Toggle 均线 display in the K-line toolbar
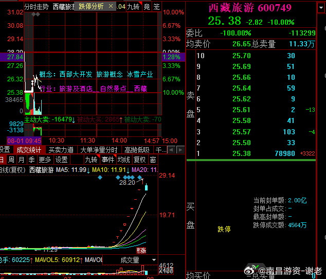The width and height of the screenshot is (326, 279). coord(124,160)
